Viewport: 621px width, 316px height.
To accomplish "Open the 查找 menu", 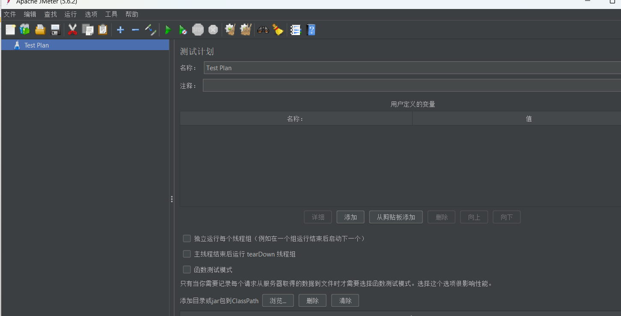I will 51,14.
